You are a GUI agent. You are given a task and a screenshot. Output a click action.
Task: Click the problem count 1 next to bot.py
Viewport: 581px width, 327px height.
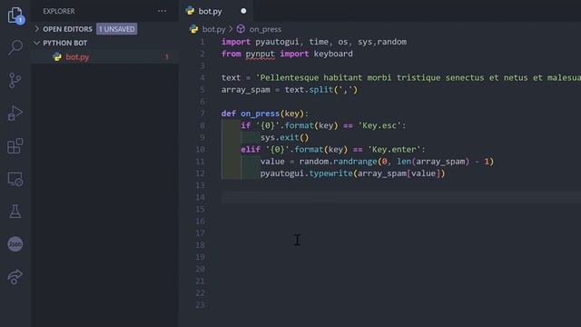(167, 57)
